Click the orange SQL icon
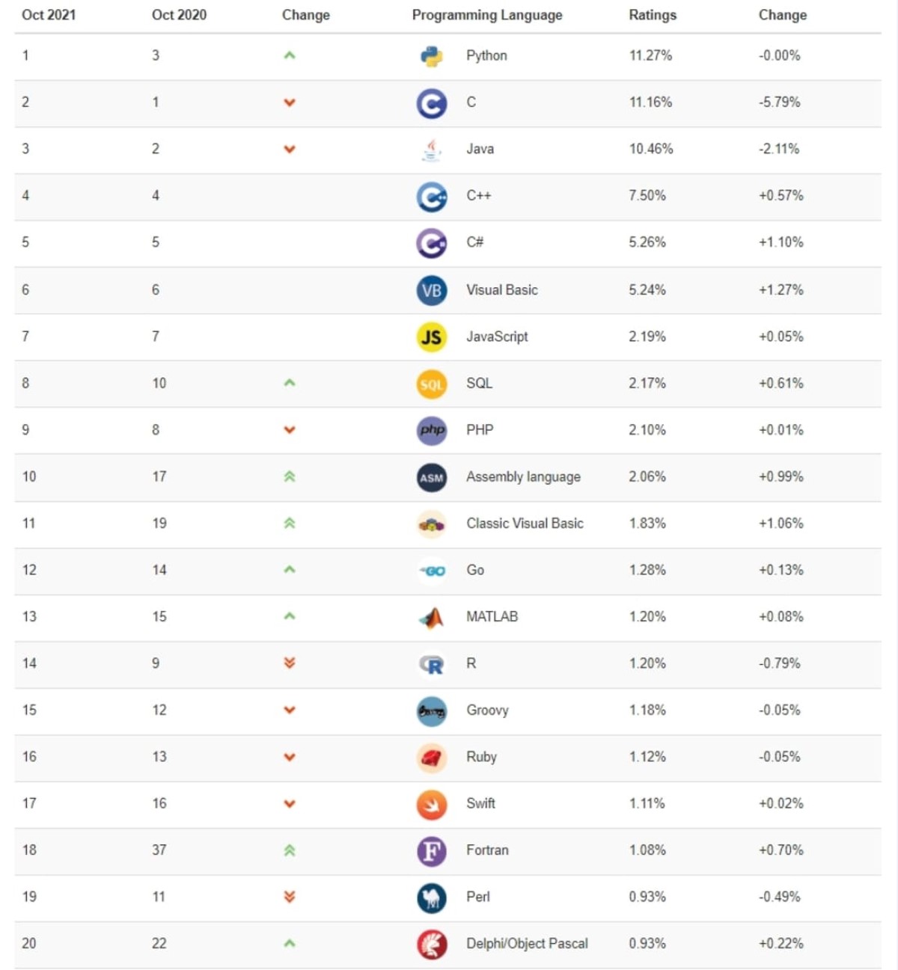The width and height of the screenshot is (898, 970). coord(432,384)
